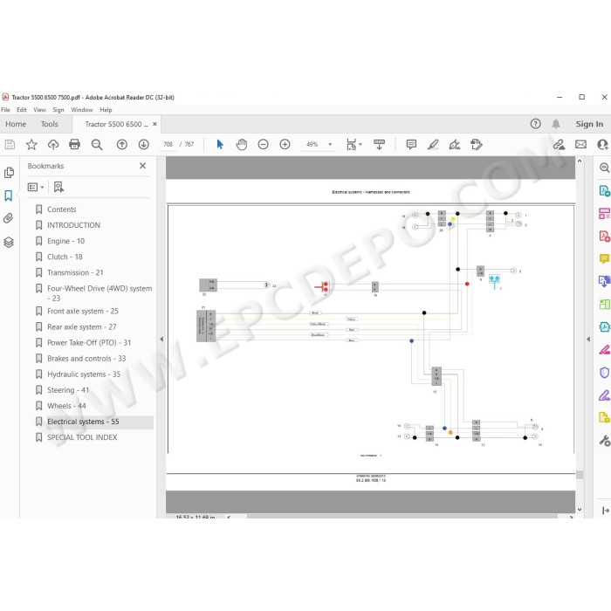This screenshot has height=611, width=611.
Task: Open File menu
Action: [5, 110]
